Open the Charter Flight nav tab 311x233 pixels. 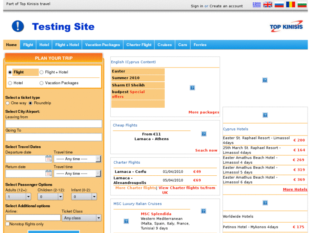coord(139,44)
